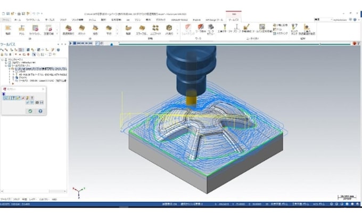Viewport: 362px width, 219px height.
Task: Open the search box dropdown in the top right
Action: pos(332,20)
